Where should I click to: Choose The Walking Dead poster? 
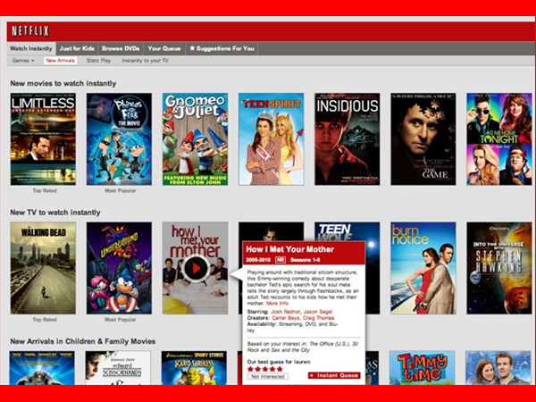coord(42,268)
